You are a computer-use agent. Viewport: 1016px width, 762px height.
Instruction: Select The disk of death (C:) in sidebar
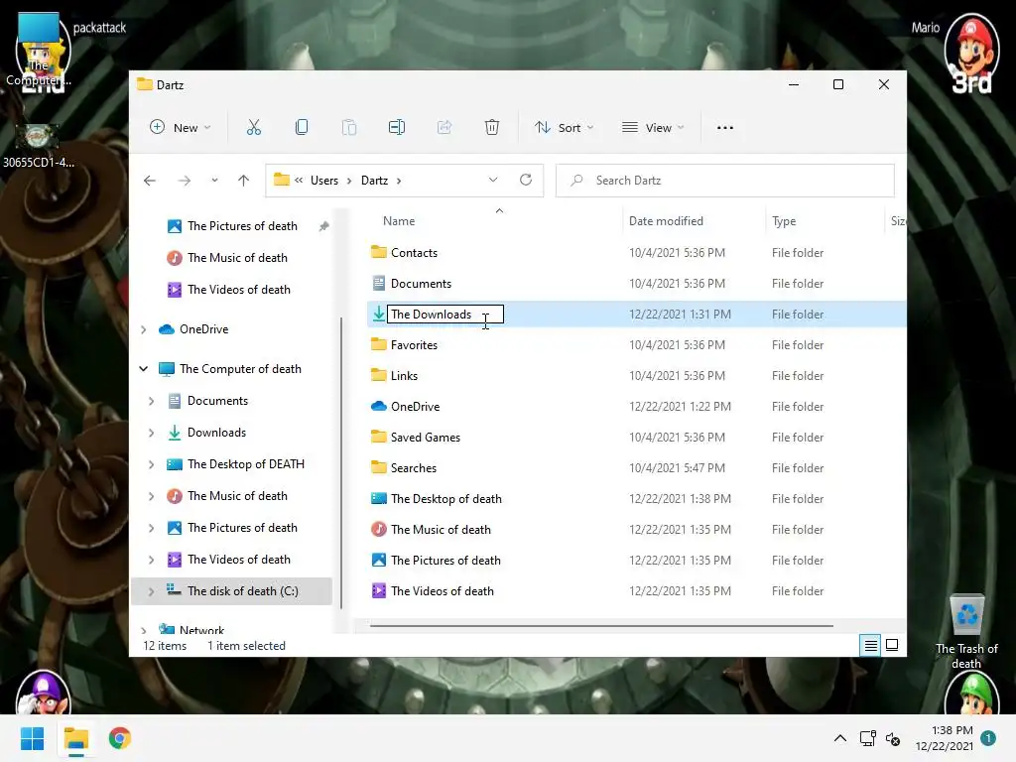click(232, 591)
